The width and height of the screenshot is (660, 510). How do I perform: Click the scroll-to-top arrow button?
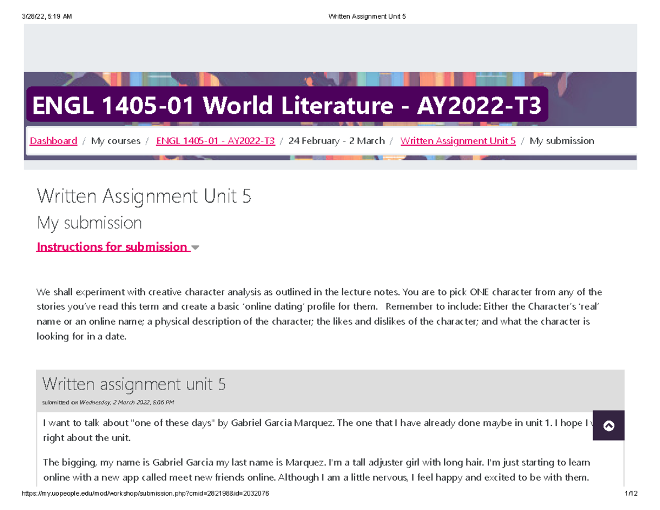(609, 425)
